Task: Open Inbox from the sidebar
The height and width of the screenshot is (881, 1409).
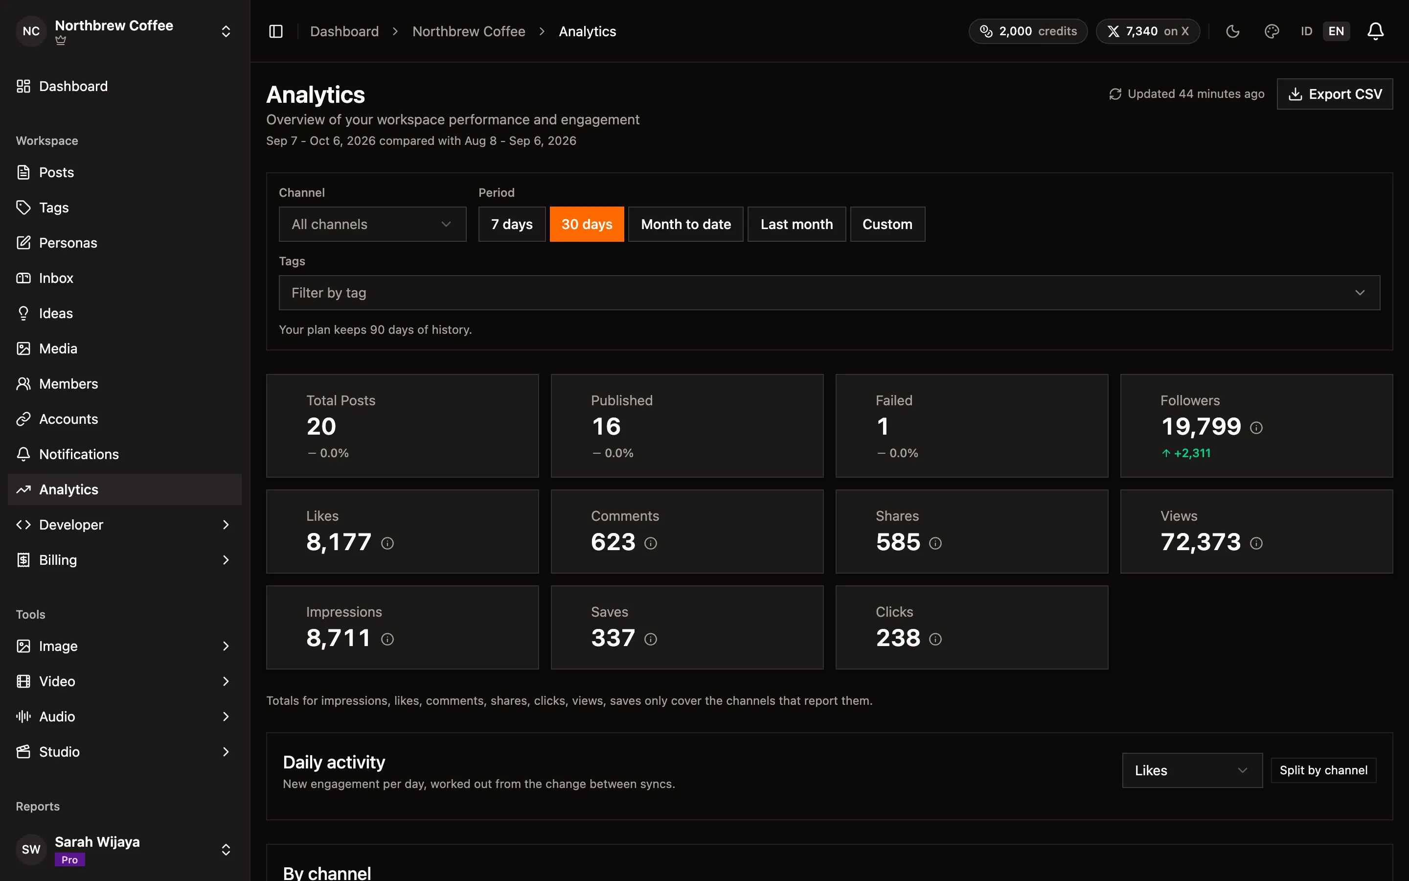Action: 125,278
